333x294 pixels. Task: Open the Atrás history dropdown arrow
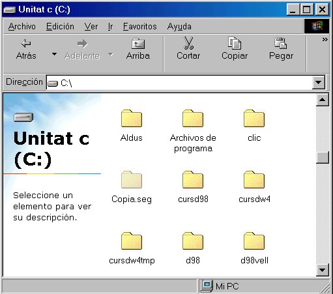coord(54,54)
